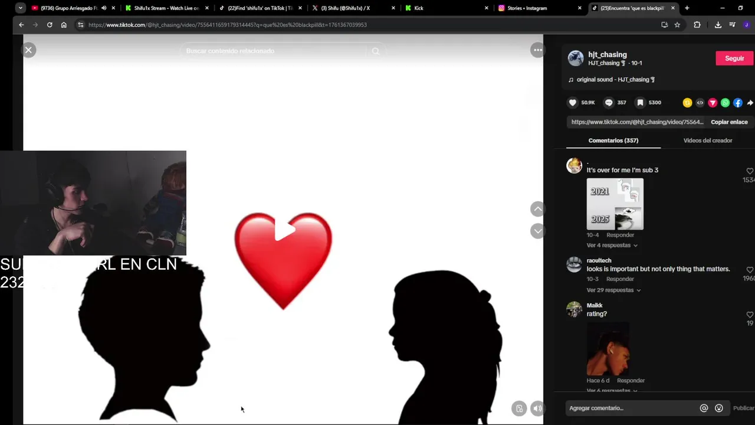Open the hjt_chasing username link
Screen dimensions: 755x425
pos(608,54)
